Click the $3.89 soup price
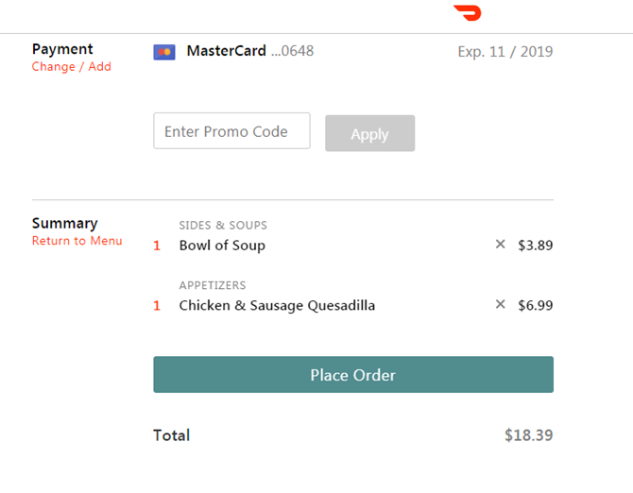Viewport: 633px width, 493px height. coord(536,246)
